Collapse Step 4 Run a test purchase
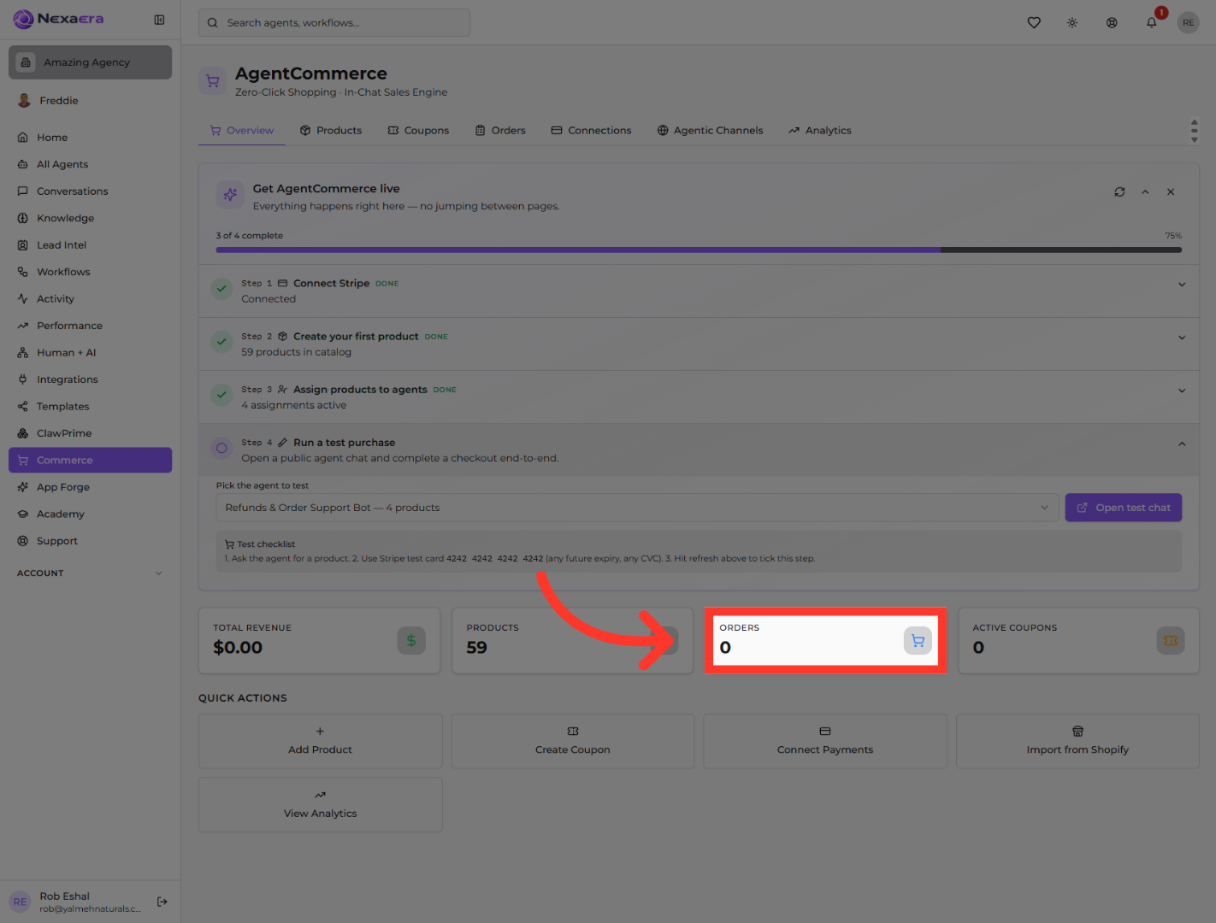The image size is (1216, 923). click(x=1182, y=444)
